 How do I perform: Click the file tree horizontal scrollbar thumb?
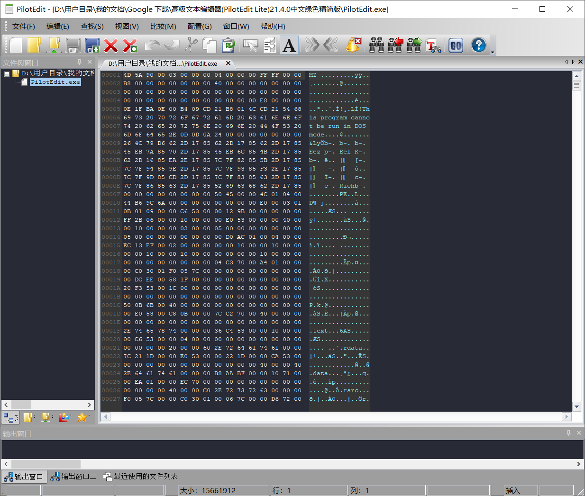(21, 405)
